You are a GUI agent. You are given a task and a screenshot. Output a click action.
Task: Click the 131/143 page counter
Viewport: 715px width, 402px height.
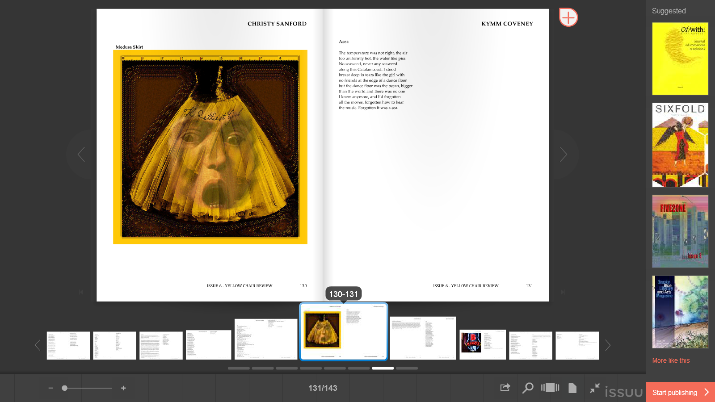pyautogui.click(x=323, y=388)
